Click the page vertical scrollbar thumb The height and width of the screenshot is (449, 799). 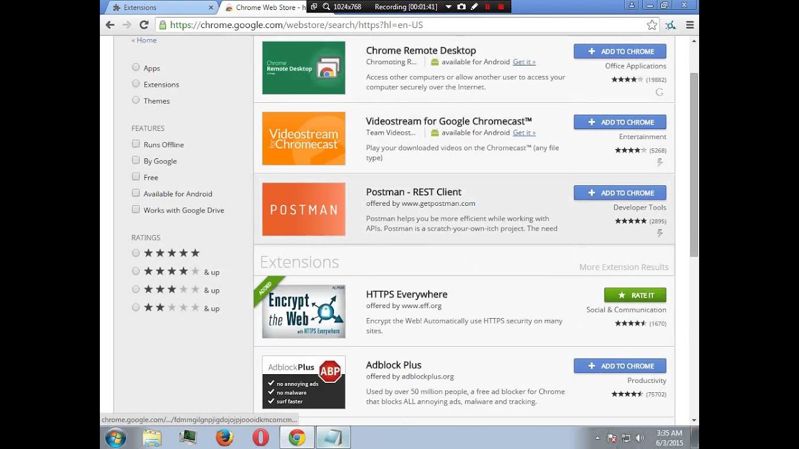pyautogui.click(x=694, y=164)
